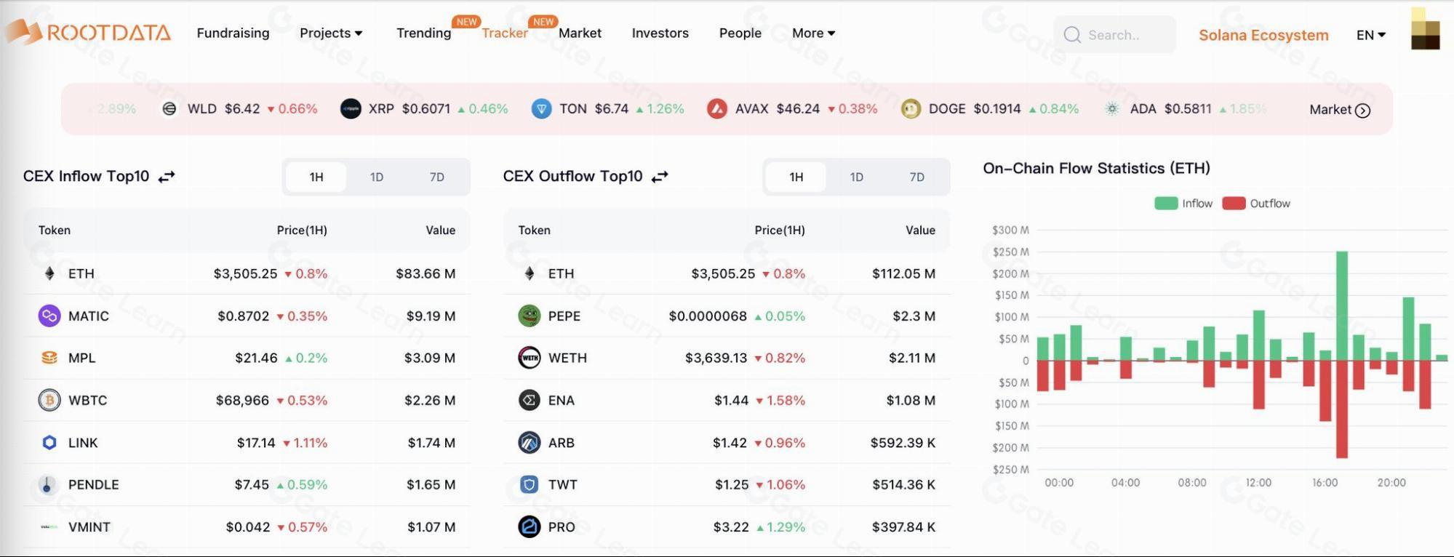The image size is (1454, 557).
Task: Select 1H period for CEX Inflow
Action: tap(316, 177)
